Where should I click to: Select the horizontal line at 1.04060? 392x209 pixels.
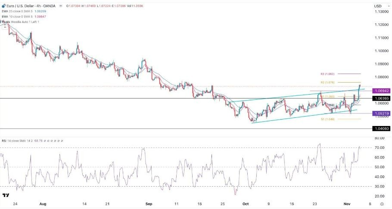tap(186, 129)
